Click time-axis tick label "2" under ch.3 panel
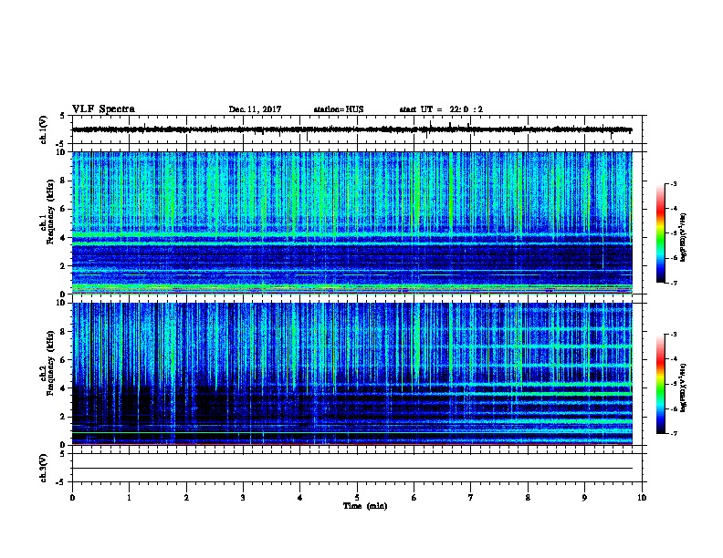Screen dimensions: 723x558 pos(186,497)
